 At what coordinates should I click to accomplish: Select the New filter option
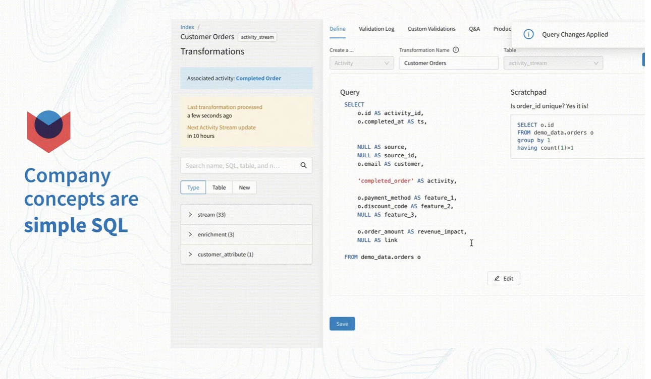coord(244,187)
